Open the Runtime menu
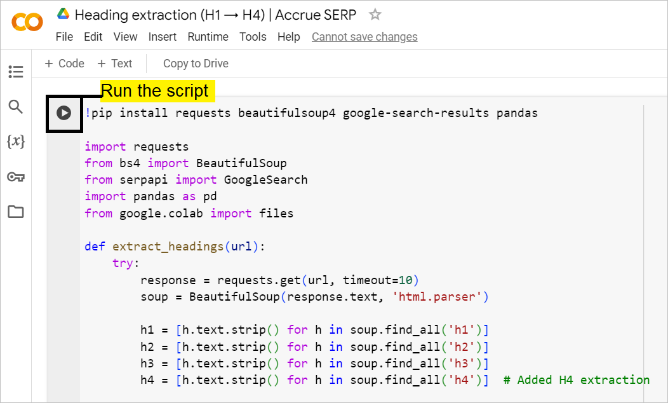 coord(208,37)
